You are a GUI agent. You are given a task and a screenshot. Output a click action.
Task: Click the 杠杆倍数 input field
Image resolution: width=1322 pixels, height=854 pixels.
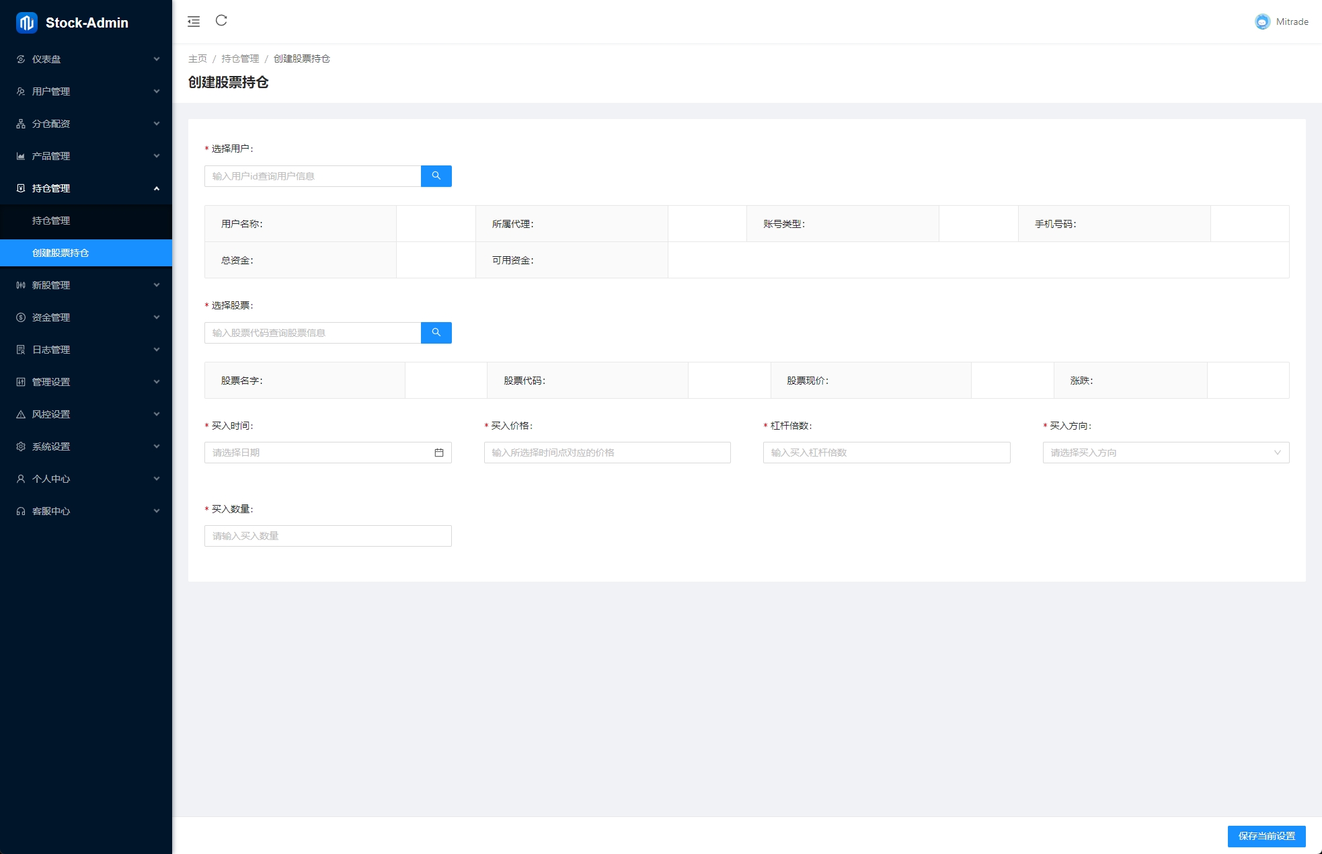886,453
